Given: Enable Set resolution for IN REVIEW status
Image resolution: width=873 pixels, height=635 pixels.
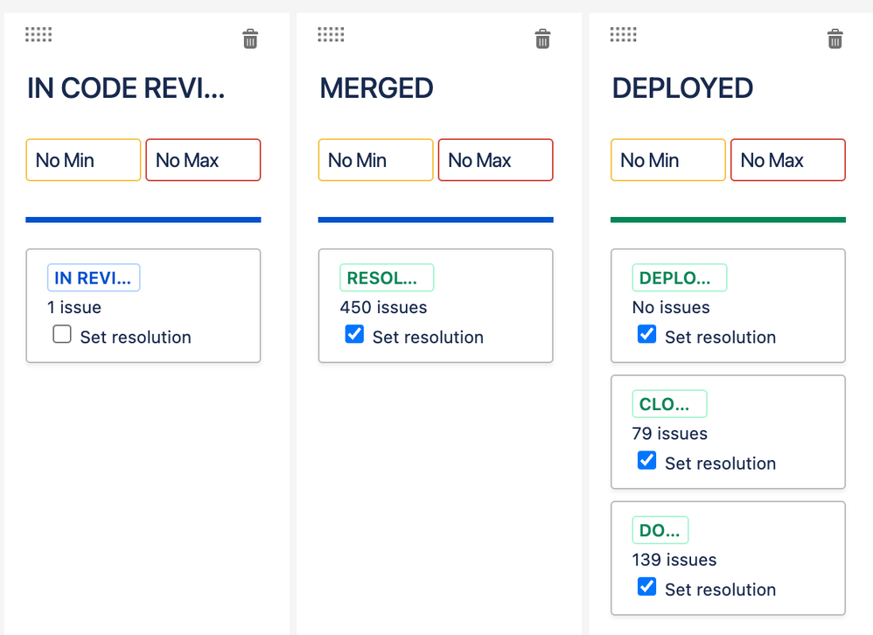Looking at the screenshot, I should tap(62, 334).
